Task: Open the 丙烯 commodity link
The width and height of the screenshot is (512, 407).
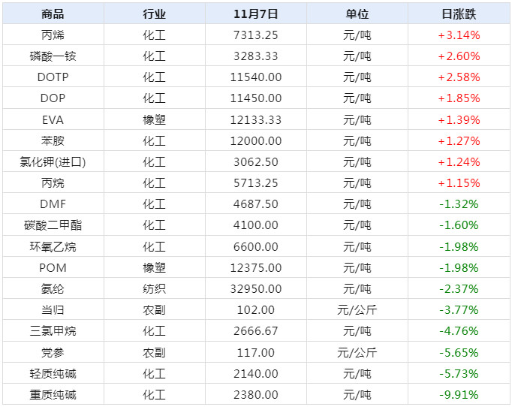Action: click(53, 35)
